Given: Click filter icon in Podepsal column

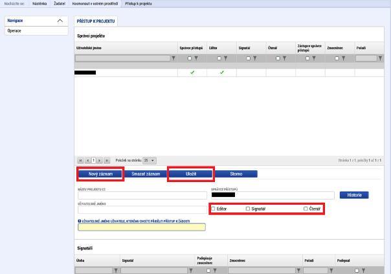Looking at the screenshot, I should (x=364, y=270).
